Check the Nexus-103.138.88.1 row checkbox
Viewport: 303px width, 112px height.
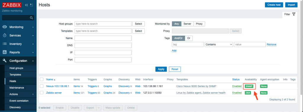(41, 86)
